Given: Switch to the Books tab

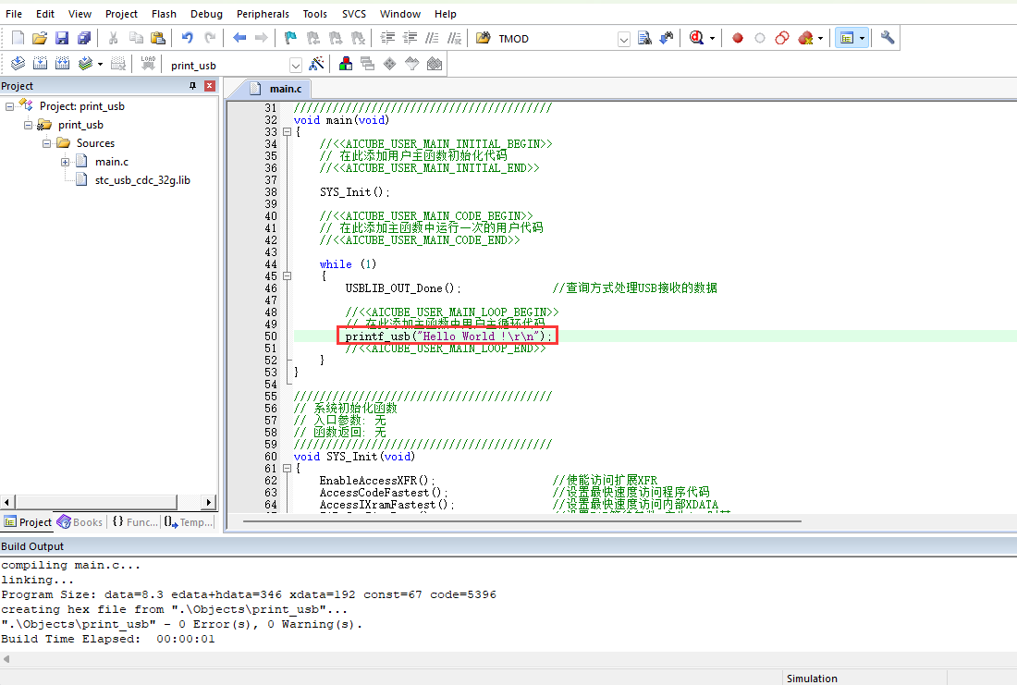Looking at the screenshot, I should coord(80,522).
